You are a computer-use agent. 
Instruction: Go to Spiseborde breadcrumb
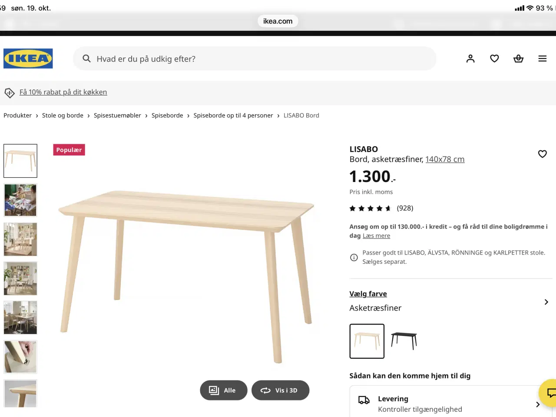tap(167, 116)
